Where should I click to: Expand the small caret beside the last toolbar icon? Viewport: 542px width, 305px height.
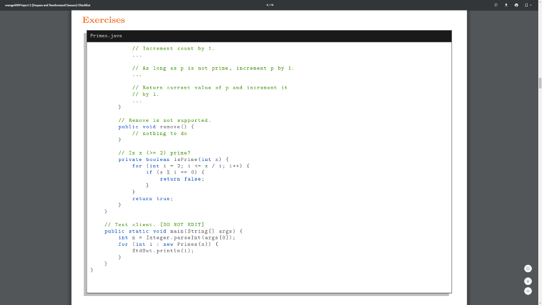(530, 5)
